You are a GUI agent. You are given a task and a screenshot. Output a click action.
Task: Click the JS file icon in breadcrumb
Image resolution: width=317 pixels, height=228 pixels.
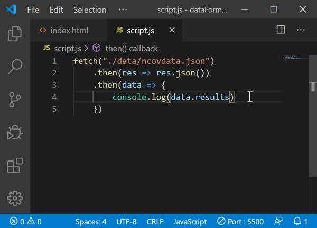coord(46,48)
